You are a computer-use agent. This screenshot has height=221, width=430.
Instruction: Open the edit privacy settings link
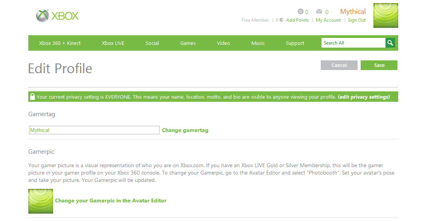click(x=364, y=97)
